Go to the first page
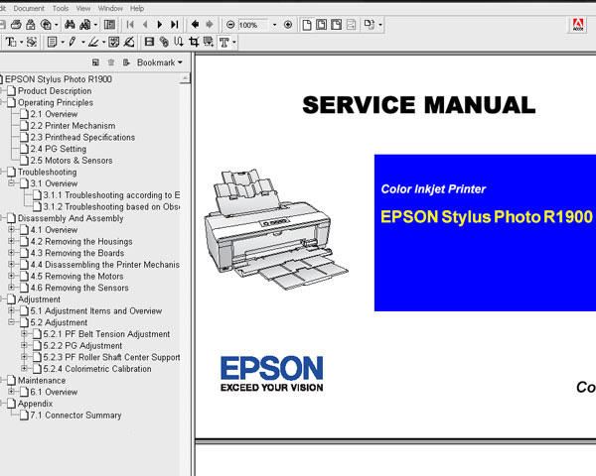Image resolution: width=596 pixels, height=476 pixels. tap(130, 25)
